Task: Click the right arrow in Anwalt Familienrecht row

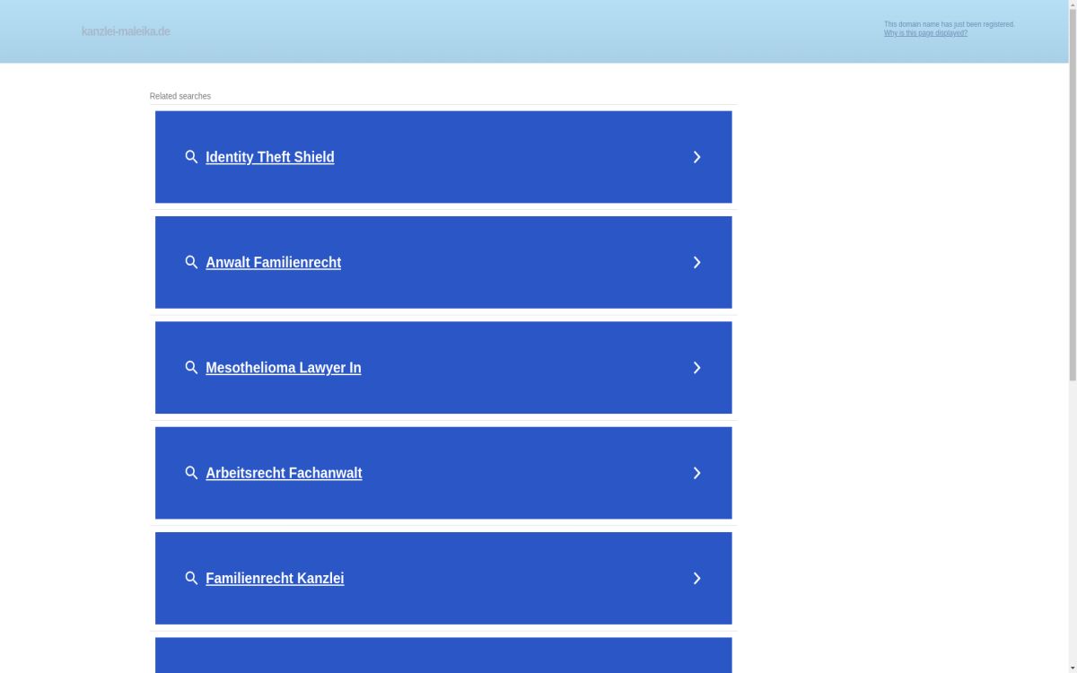Action: tap(696, 262)
